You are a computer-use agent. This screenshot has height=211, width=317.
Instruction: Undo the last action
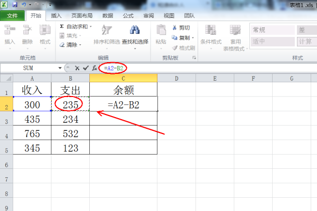point(24,4)
